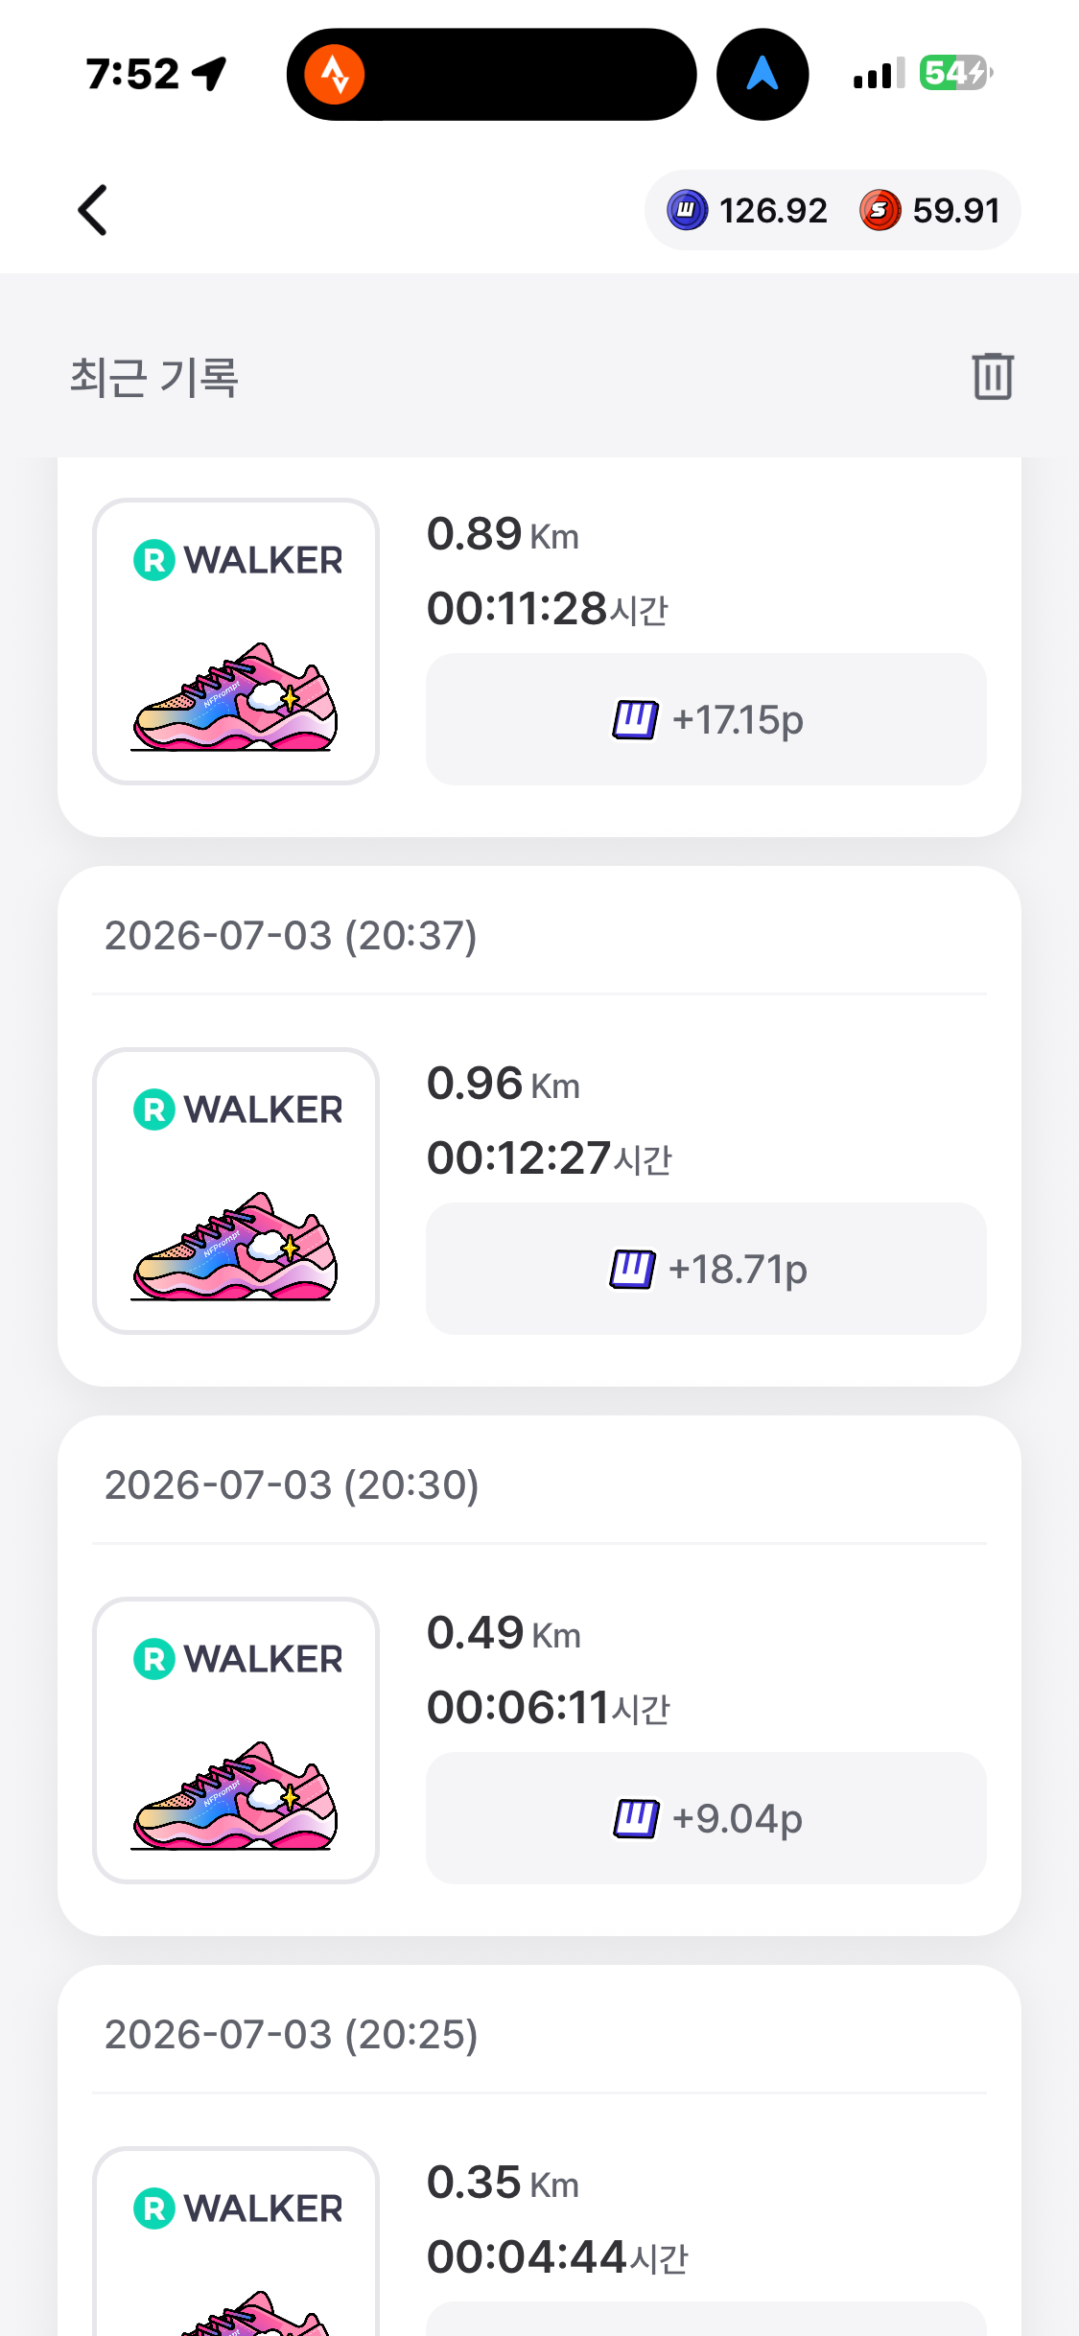Open the 0.96 Km walker shoe thumbnail
1079x2336 pixels.
(236, 1190)
